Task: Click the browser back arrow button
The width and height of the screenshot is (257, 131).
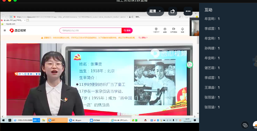Action: click(x=3, y=17)
